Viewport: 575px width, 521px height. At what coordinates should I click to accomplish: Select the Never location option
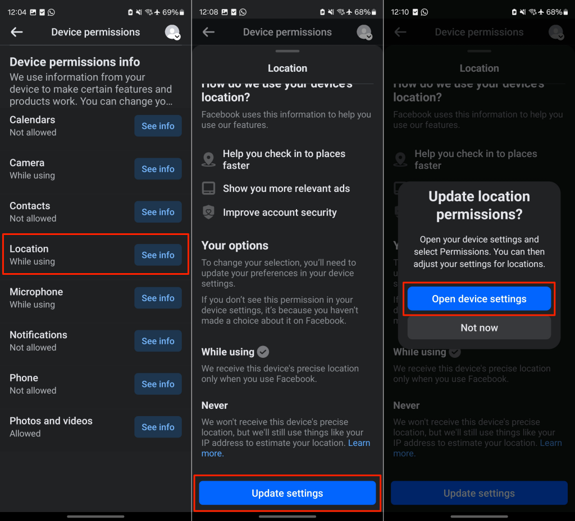click(x=215, y=405)
